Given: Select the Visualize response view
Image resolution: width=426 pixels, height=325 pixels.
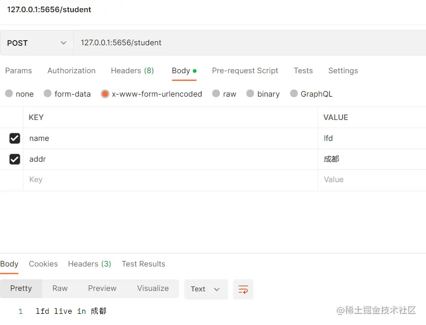Looking at the screenshot, I should (153, 288).
